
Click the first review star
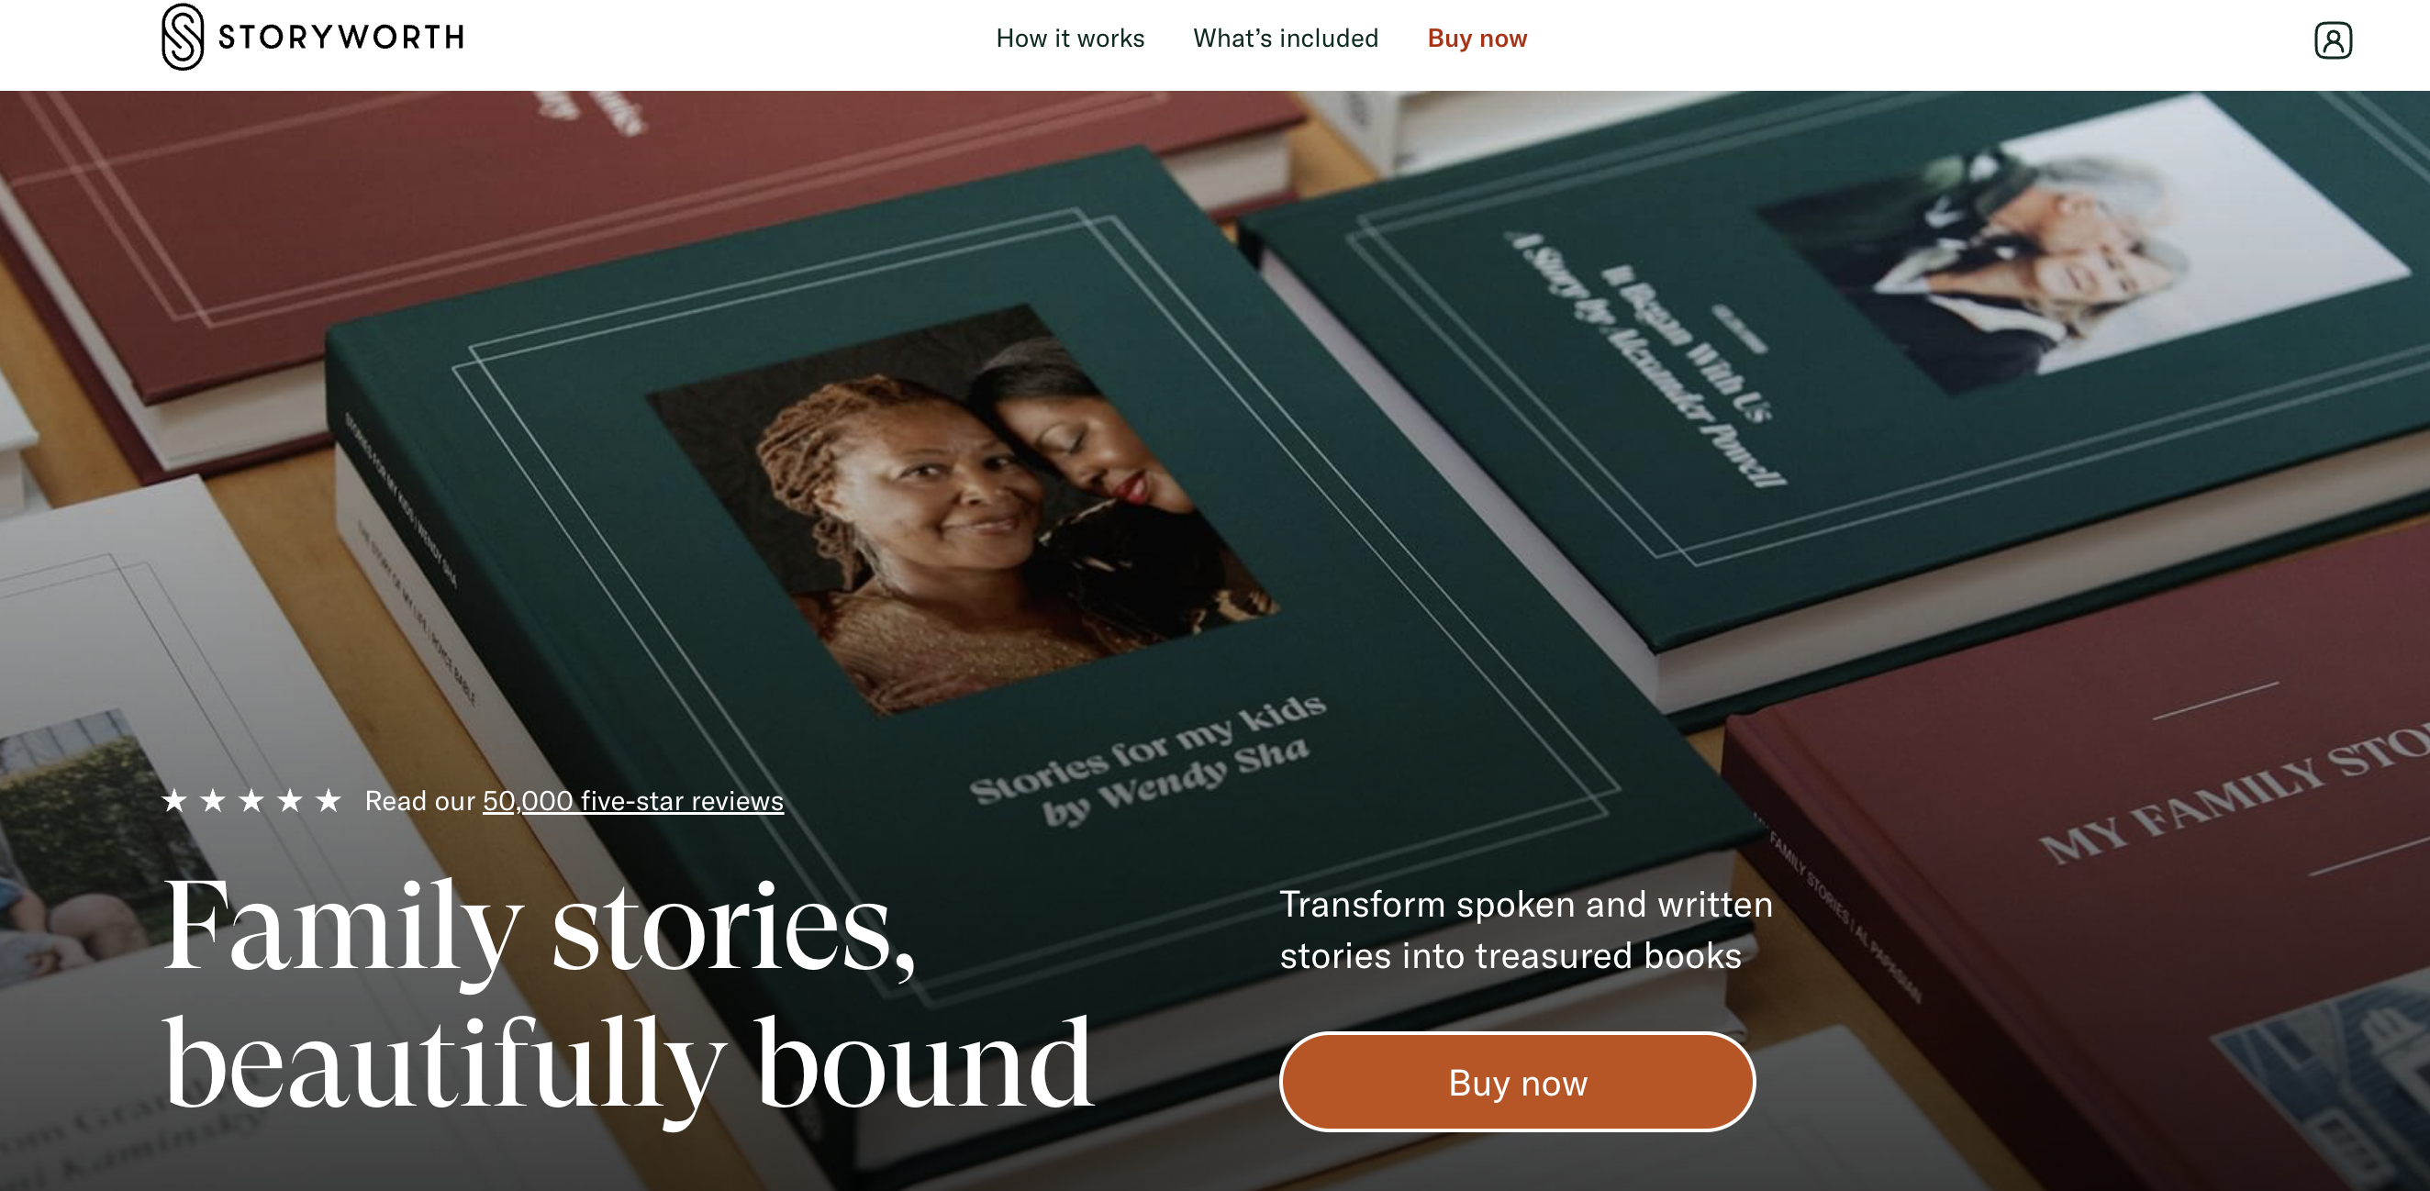tap(174, 801)
